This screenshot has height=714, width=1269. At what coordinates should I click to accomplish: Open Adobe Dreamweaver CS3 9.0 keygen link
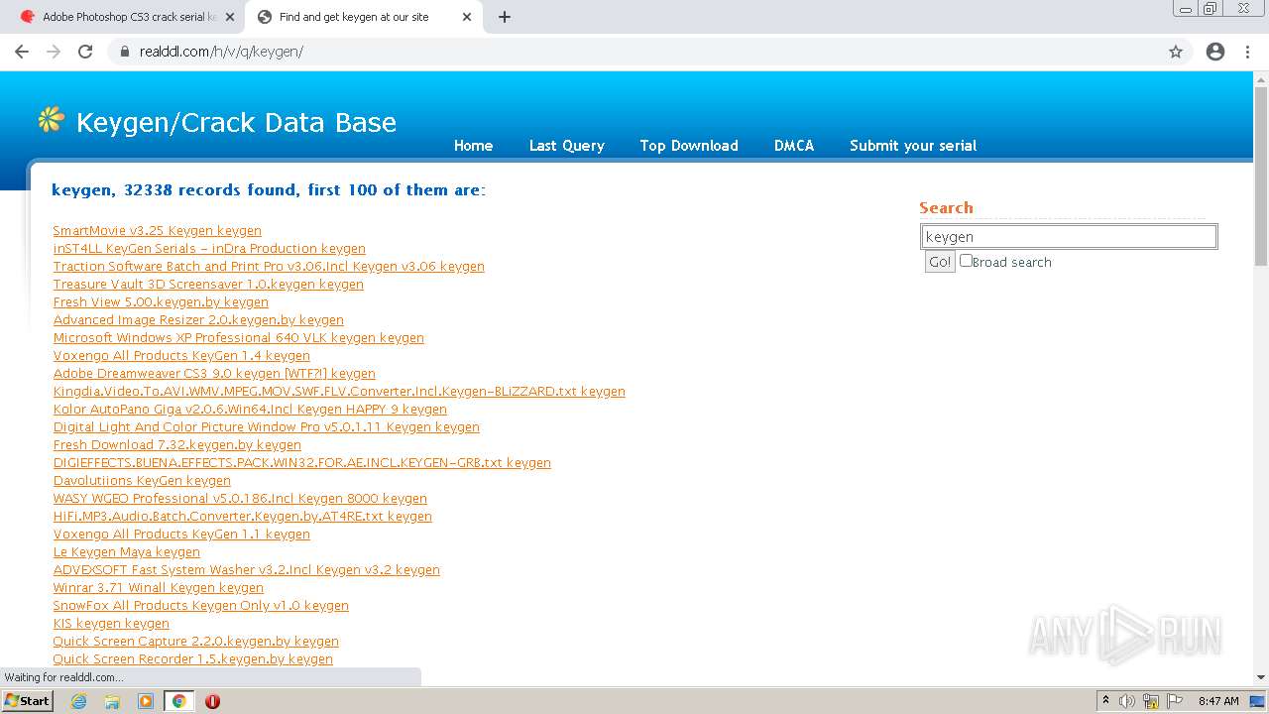(x=214, y=374)
